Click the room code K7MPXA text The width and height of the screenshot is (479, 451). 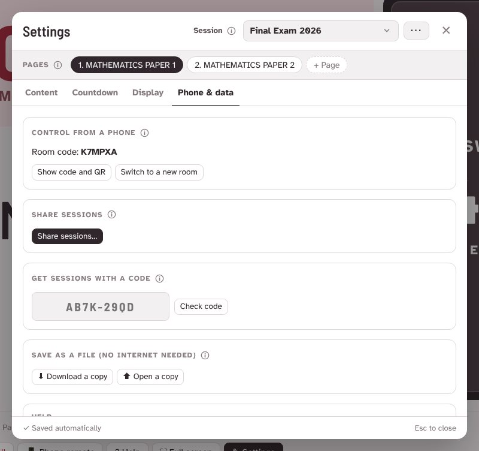coord(99,152)
